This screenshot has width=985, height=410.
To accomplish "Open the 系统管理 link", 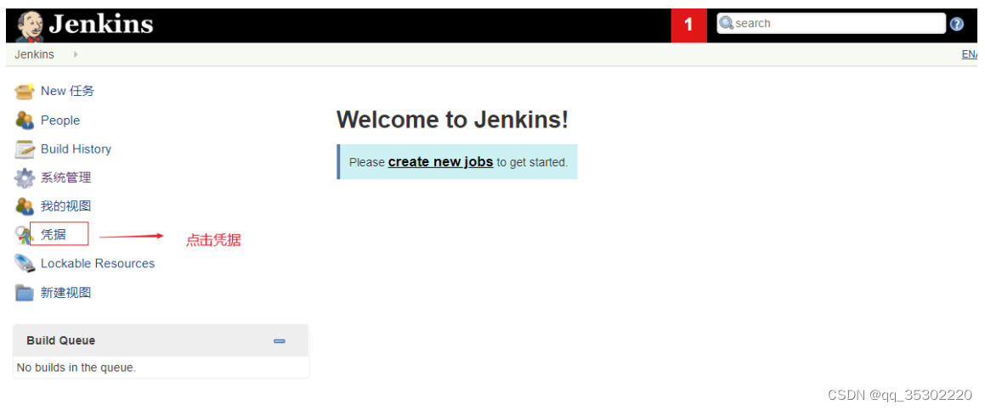I will [66, 177].
